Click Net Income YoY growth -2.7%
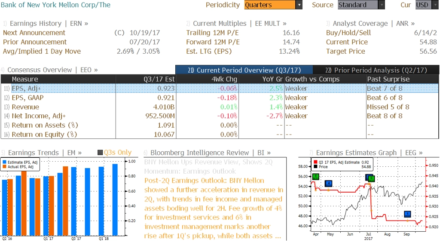440x242 pixels. click(275, 116)
